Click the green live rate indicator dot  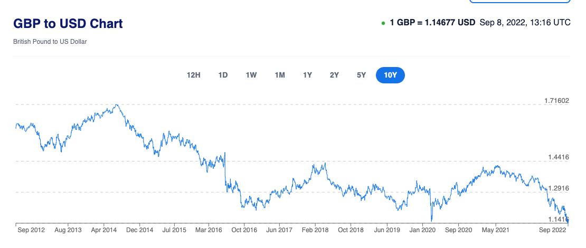383,23
